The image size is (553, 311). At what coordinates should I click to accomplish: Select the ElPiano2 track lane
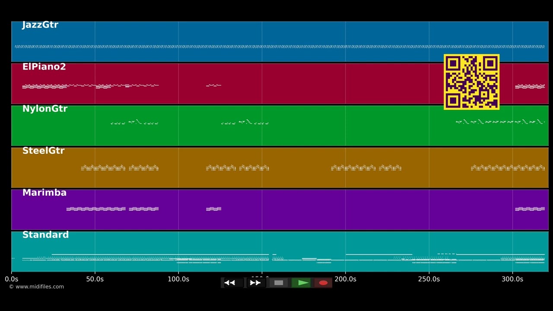[x=280, y=83]
